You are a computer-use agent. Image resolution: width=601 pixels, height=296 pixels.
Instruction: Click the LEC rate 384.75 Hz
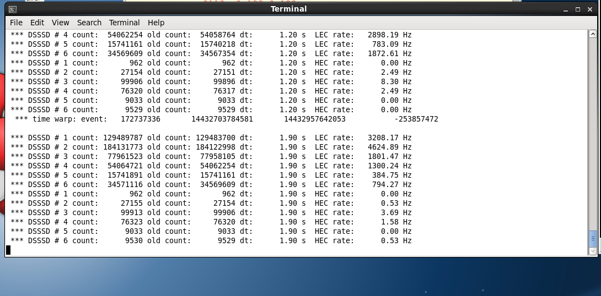(391, 175)
